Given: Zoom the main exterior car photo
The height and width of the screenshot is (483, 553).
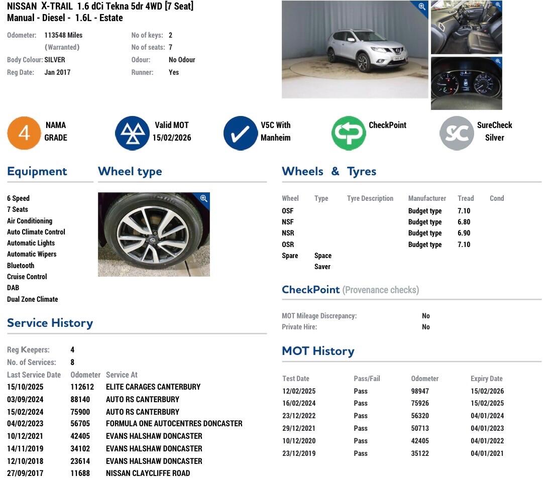Looking at the screenshot, I should 421,7.
